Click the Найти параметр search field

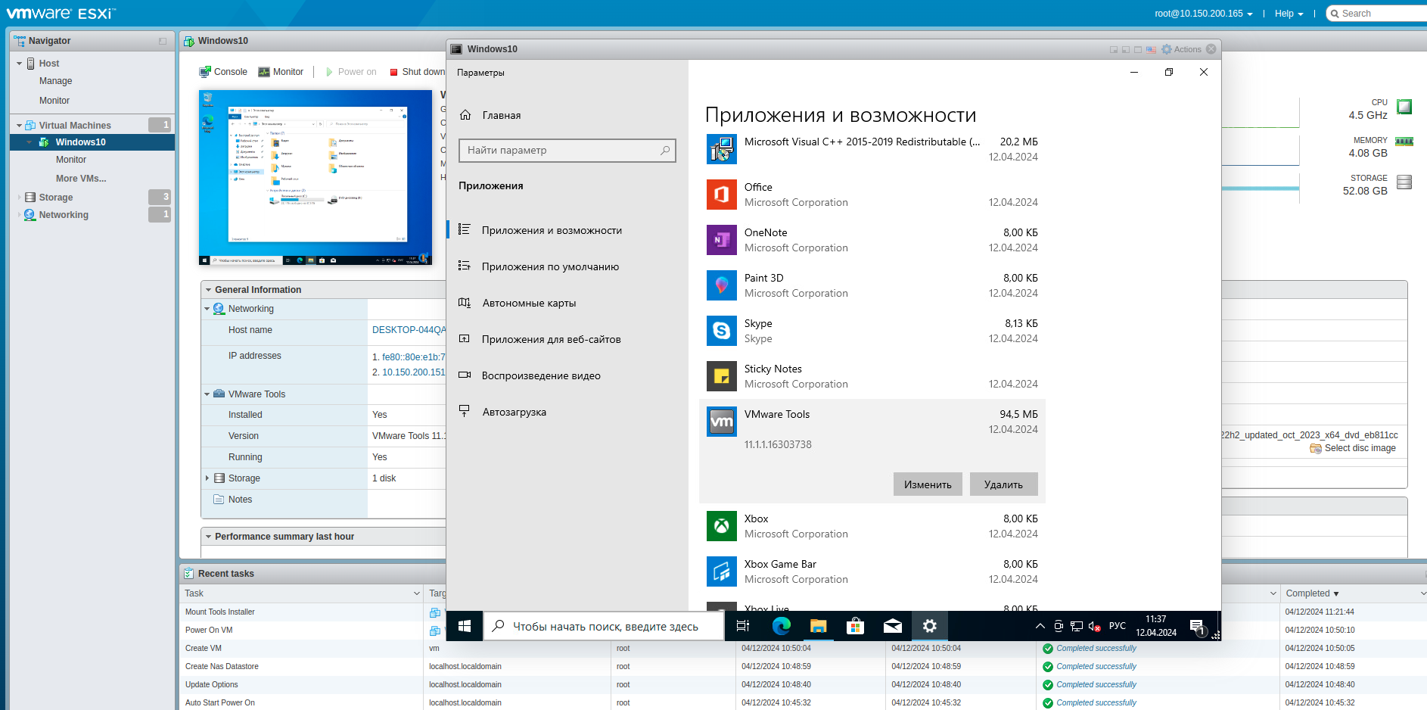pos(567,151)
